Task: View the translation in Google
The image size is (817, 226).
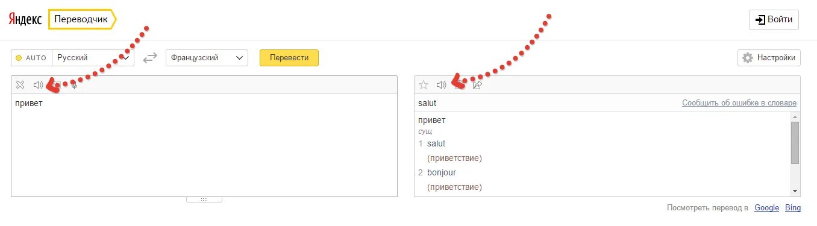Action: tap(767, 207)
